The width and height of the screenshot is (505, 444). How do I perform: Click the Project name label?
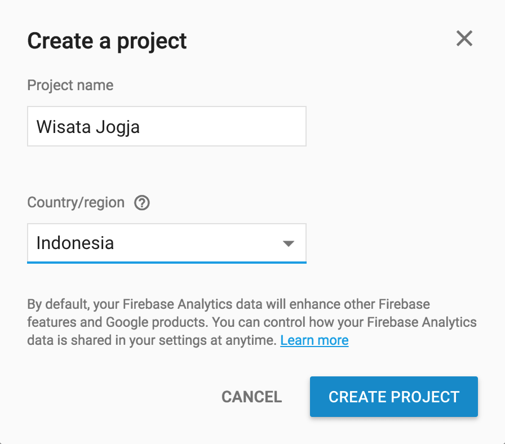click(x=70, y=85)
